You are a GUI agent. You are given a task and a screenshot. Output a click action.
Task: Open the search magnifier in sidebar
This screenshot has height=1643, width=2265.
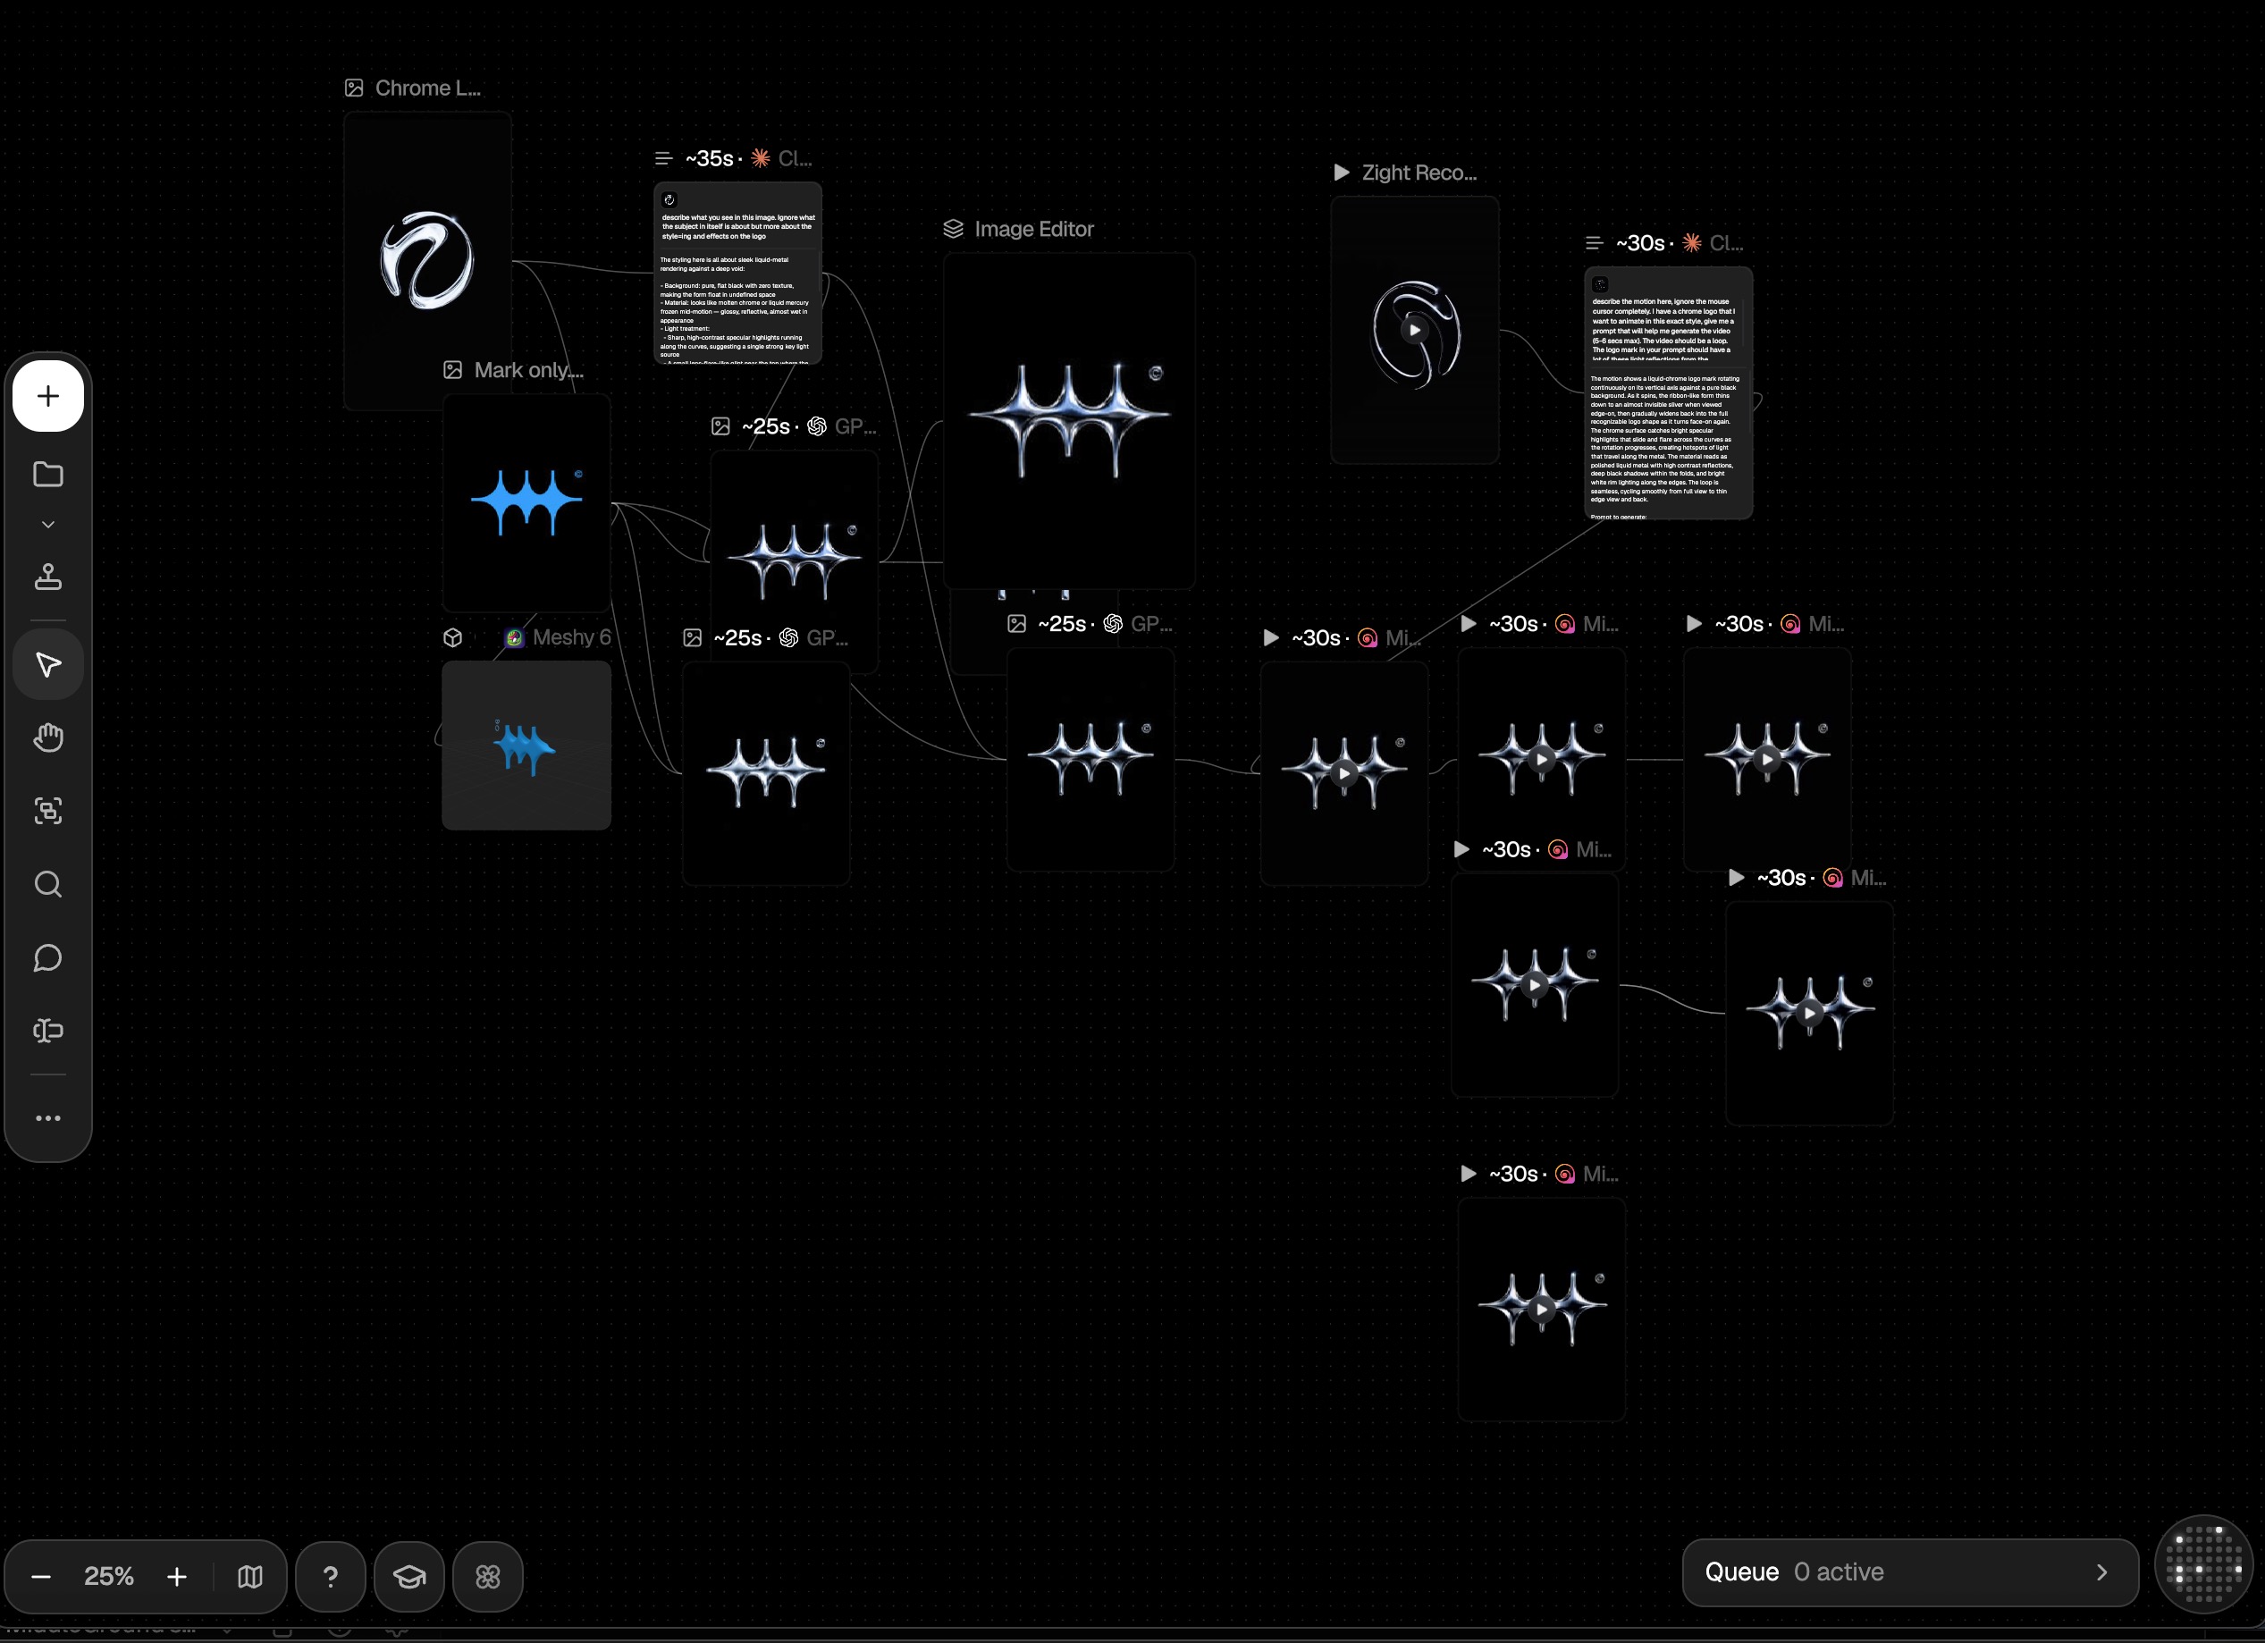tap(48, 884)
